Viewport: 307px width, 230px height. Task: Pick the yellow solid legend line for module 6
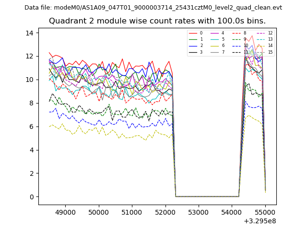[214, 46]
